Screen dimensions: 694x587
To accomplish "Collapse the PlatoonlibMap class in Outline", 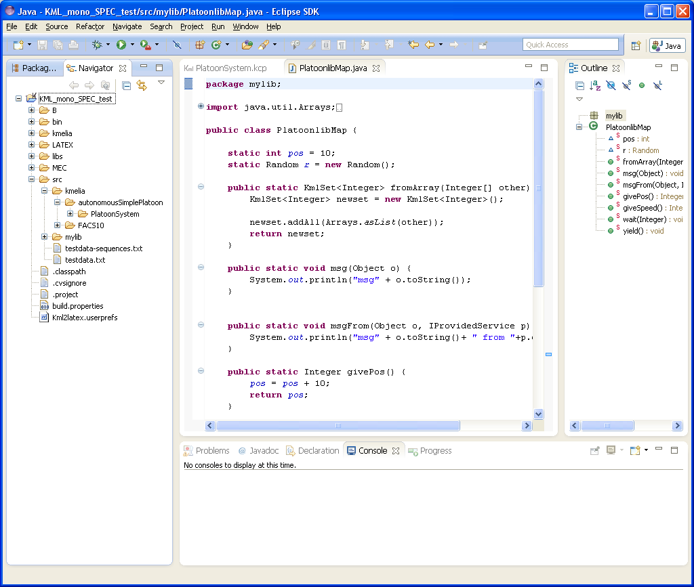I will (x=579, y=127).
